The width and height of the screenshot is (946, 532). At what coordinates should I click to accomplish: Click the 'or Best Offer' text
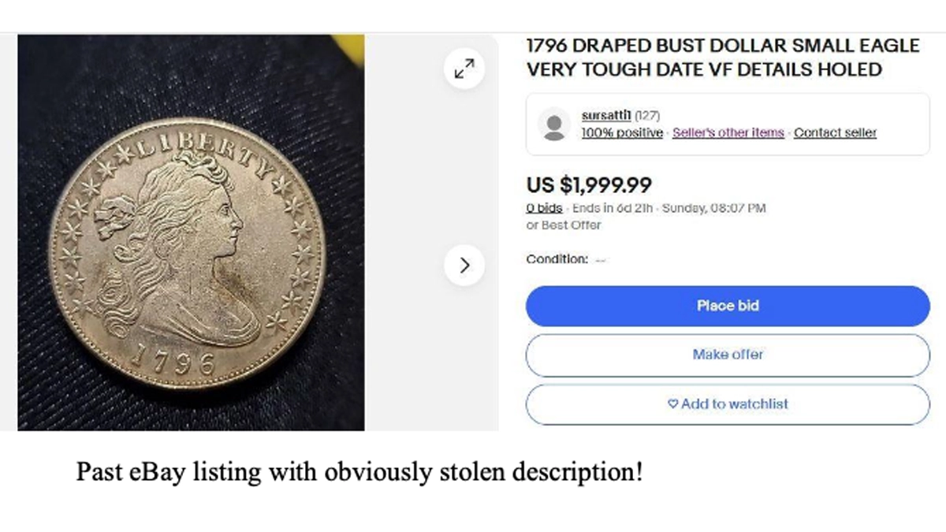[563, 225]
